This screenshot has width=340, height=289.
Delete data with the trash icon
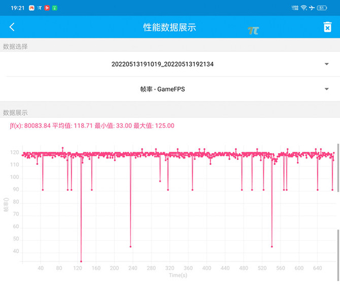327,27
